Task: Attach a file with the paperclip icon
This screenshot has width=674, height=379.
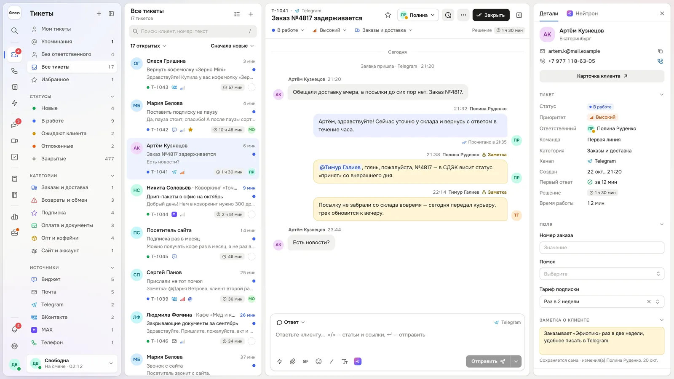Action: (292, 361)
